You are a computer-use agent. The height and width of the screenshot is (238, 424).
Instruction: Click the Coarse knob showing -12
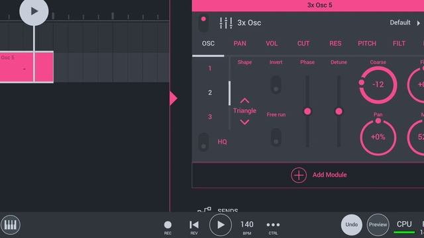[378, 85]
